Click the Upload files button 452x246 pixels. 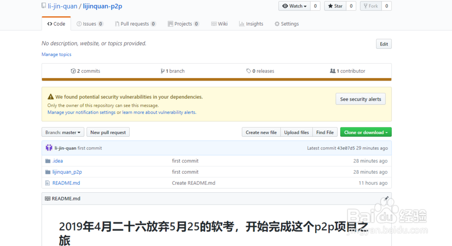(x=297, y=132)
